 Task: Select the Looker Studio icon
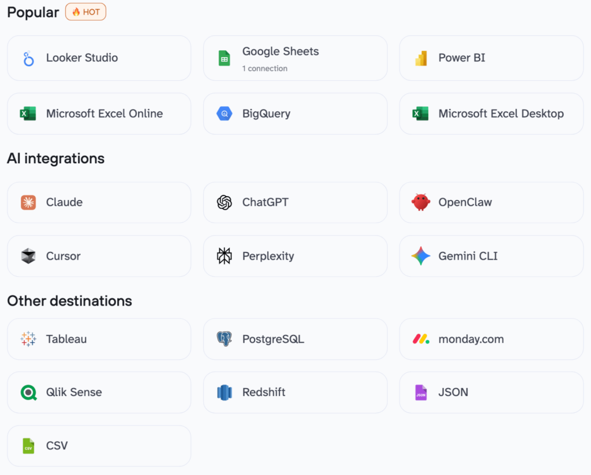28,58
